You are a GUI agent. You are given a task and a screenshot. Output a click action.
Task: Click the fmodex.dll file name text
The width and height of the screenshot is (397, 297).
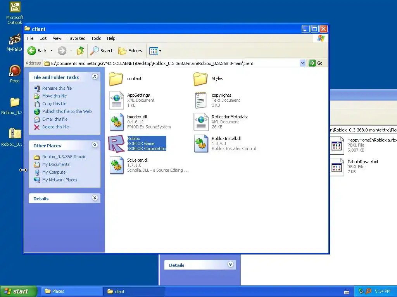point(137,117)
